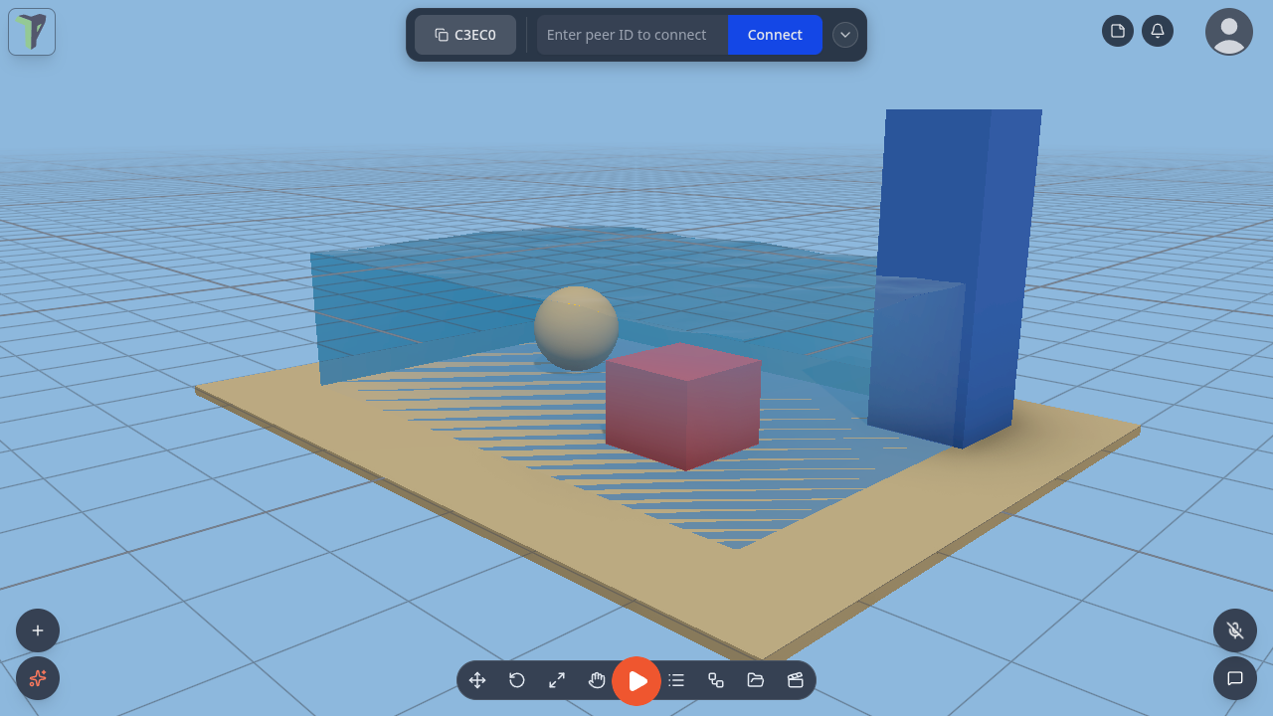Click the app logo in the corner
The image size is (1273, 716).
tap(32, 32)
